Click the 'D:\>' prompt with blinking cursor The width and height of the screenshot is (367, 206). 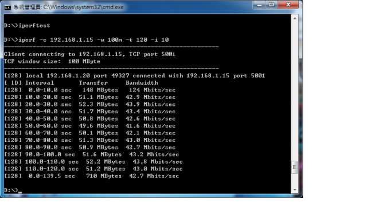(x=13, y=190)
